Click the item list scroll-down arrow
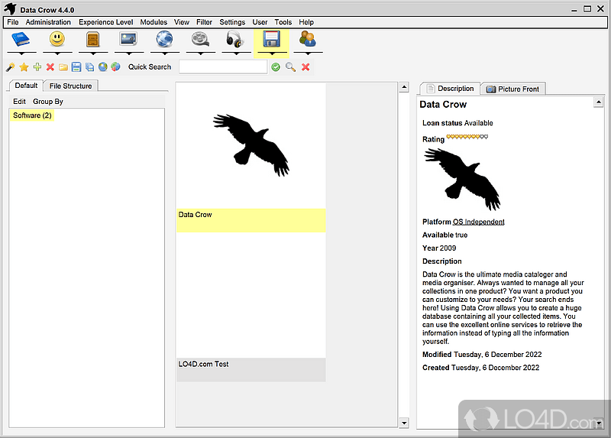Viewport: 611px width, 438px height. pyautogui.click(x=404, y=423)
